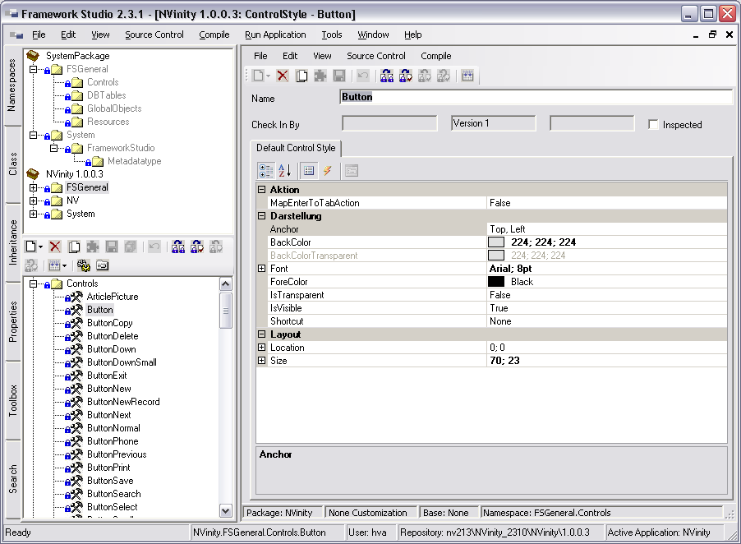The height and width of the screenshot is (544, 741).
Task: Click check-in lock with checkmark in left toolbar
Action: 197,247
